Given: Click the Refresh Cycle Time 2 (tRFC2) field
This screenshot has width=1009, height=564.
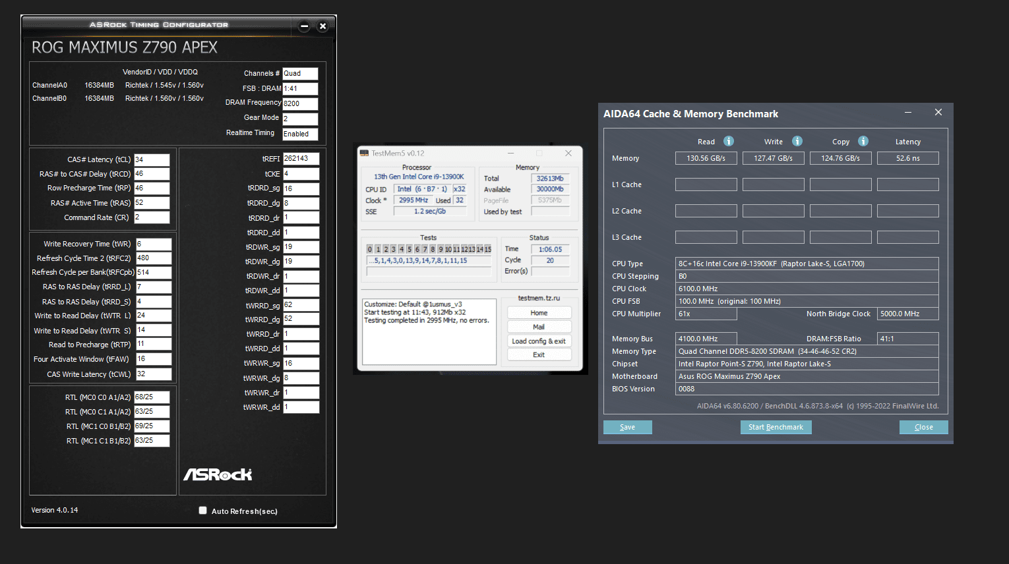Looking at the screenshot, I should pyautogui.click(x=154, y=258).
